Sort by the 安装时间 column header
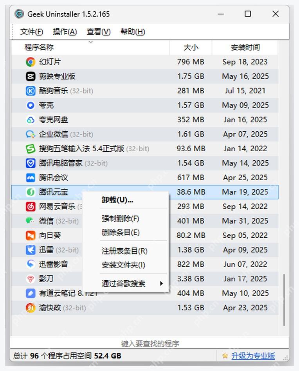 click(x=245, y=48)
